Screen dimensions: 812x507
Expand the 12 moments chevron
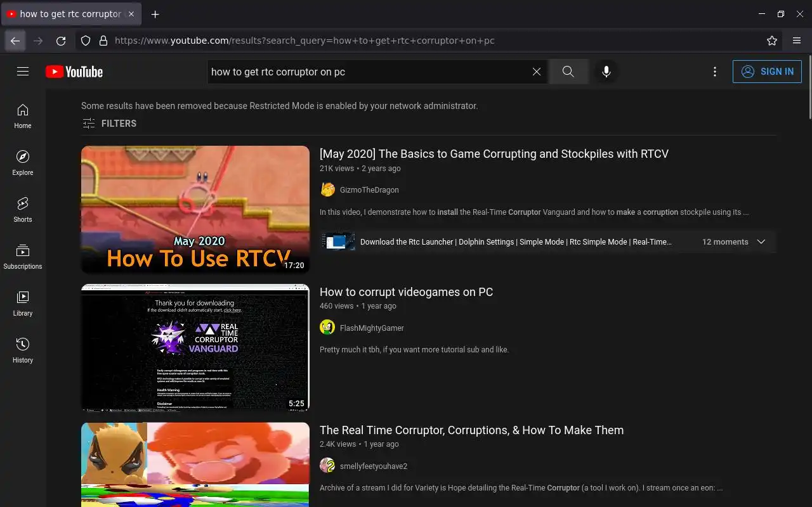[x=761, y=242]
